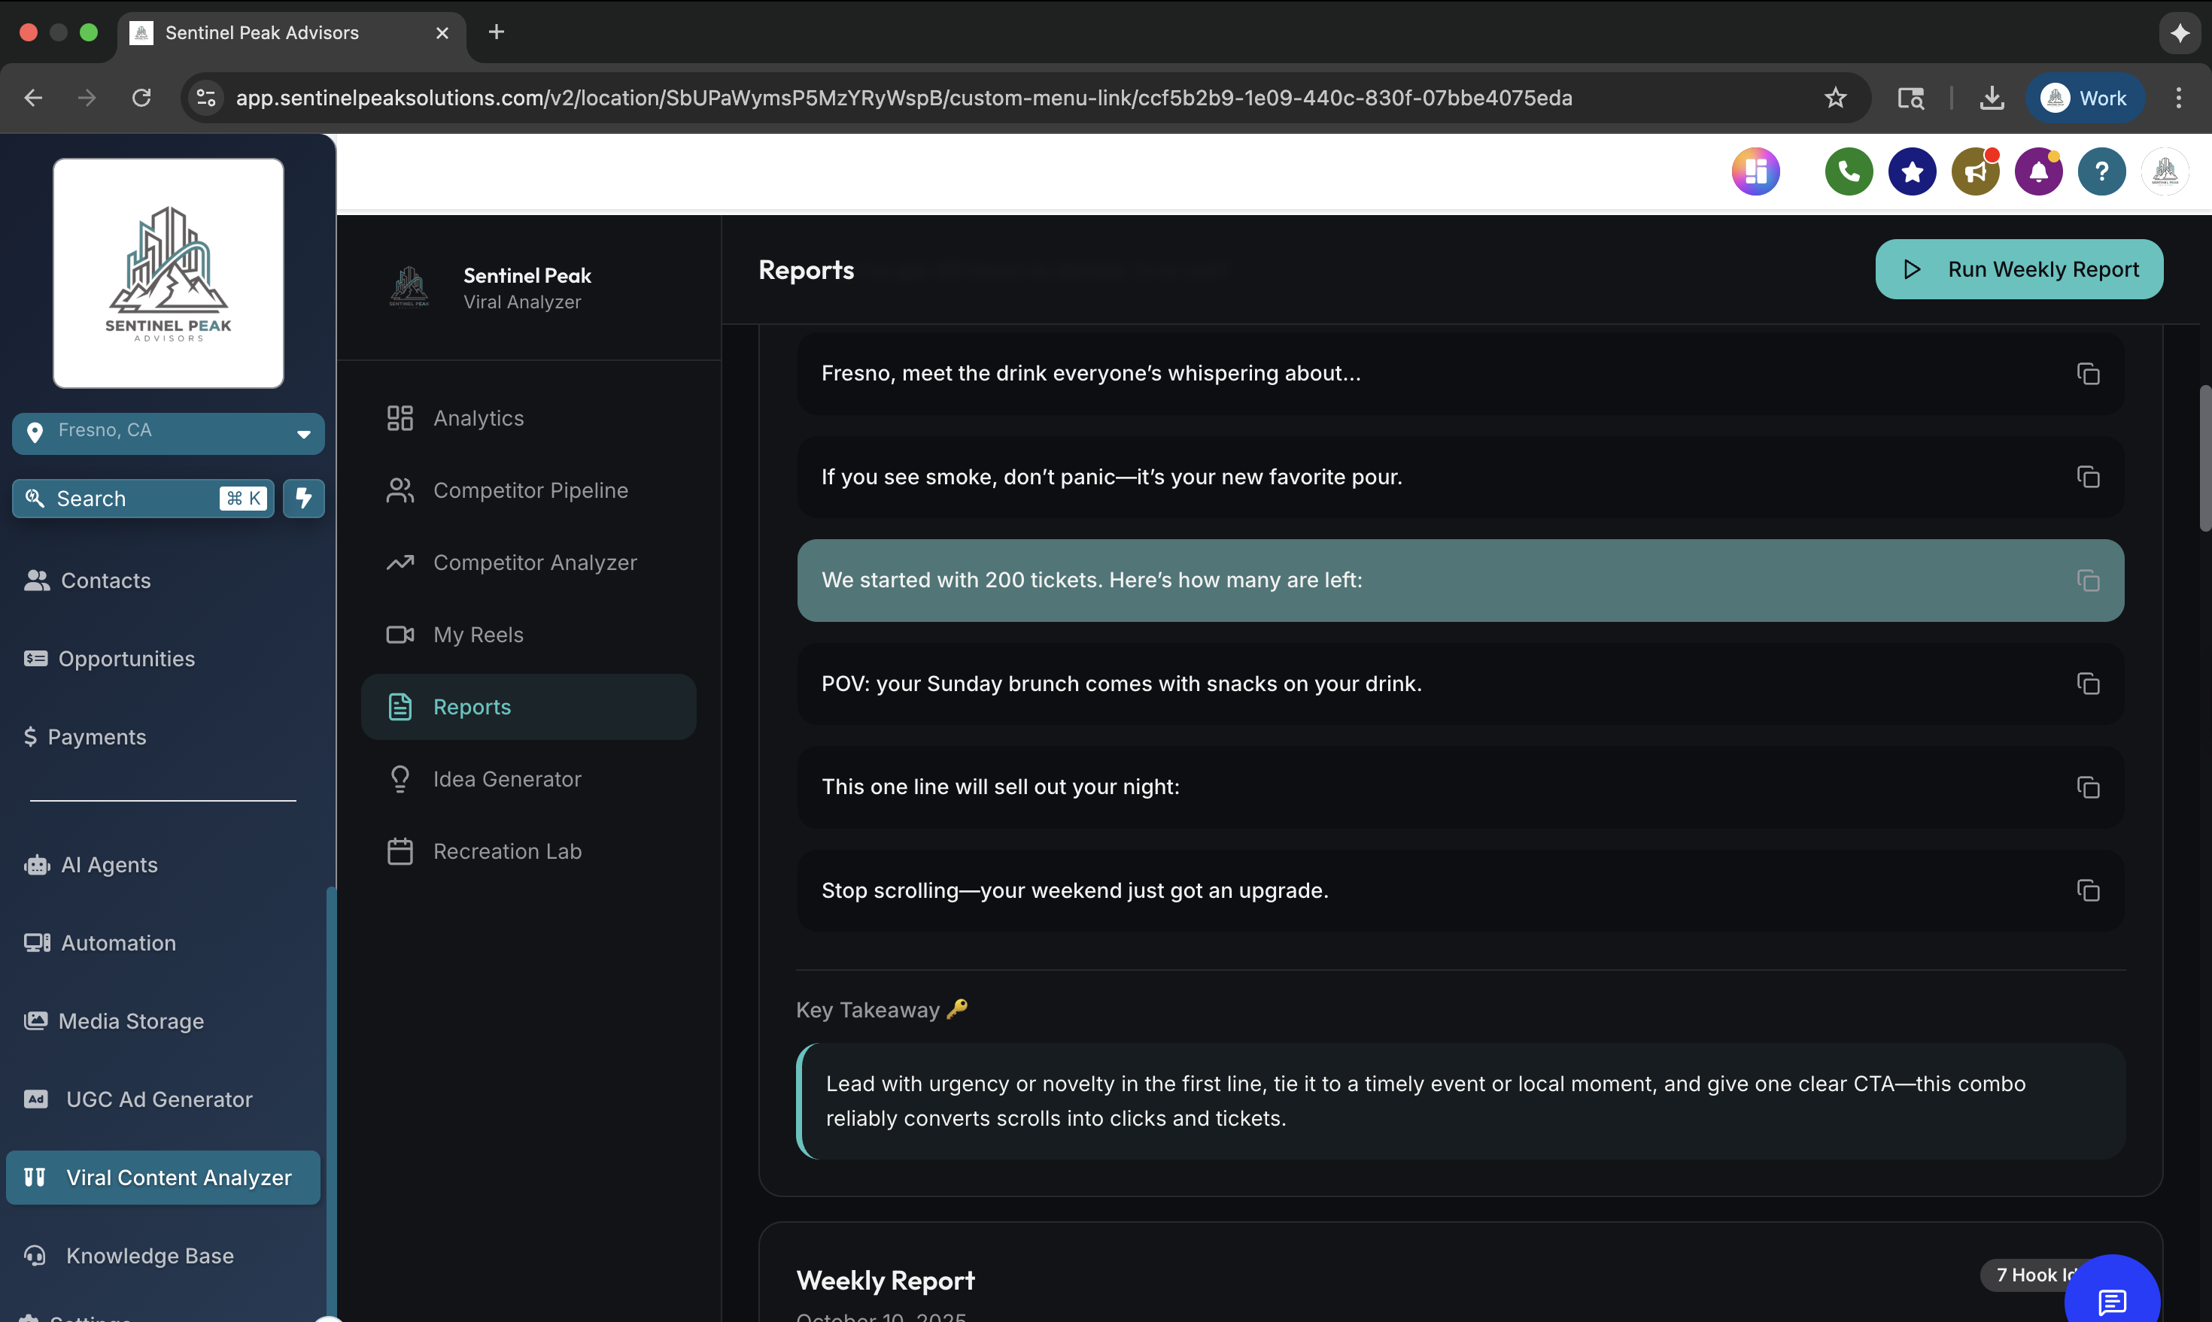Open notifications via the purple bell icon
The height and width of the screenshot is (1322, 2212).
click(2038, 171)
